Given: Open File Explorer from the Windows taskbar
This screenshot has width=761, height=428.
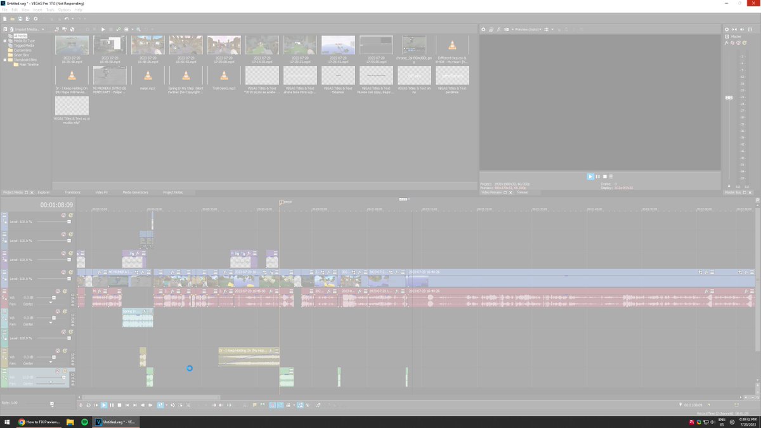Looking at the screenshot, I should tap(70, 422).
